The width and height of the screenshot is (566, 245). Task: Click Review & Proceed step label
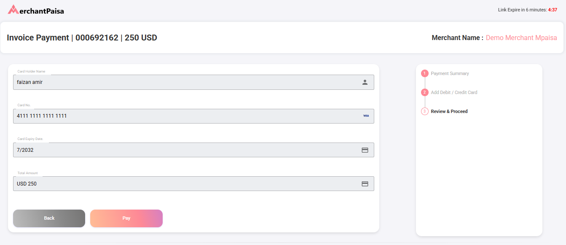pyautogui.click(x=449, y=111)
